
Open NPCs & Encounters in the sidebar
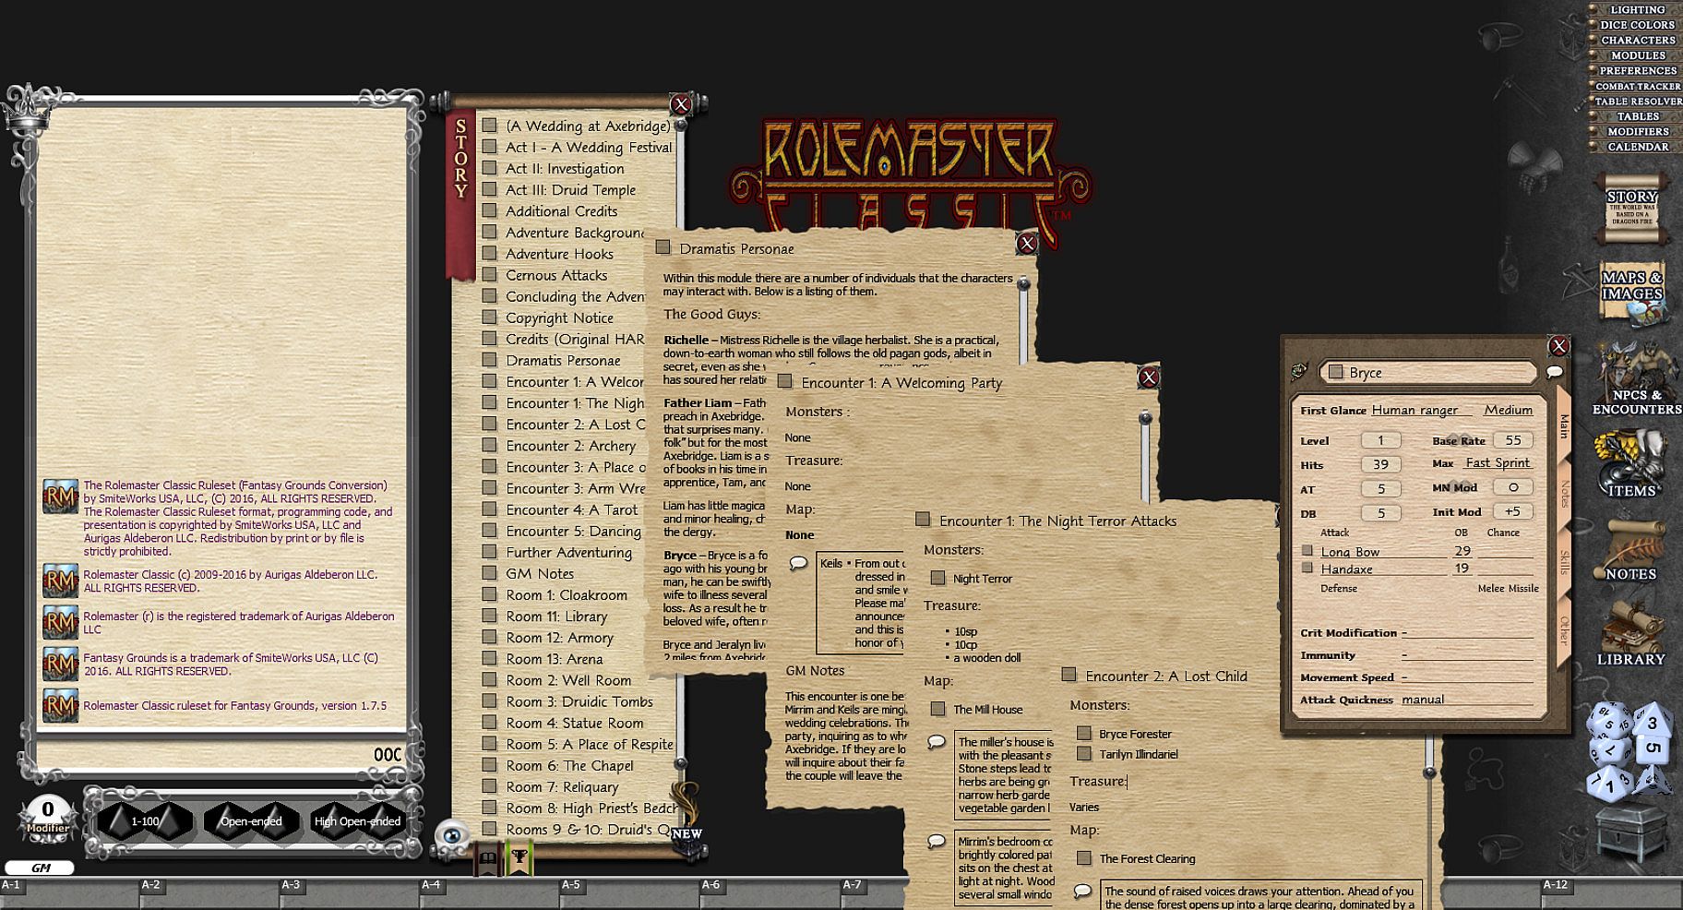point(1636,380)
